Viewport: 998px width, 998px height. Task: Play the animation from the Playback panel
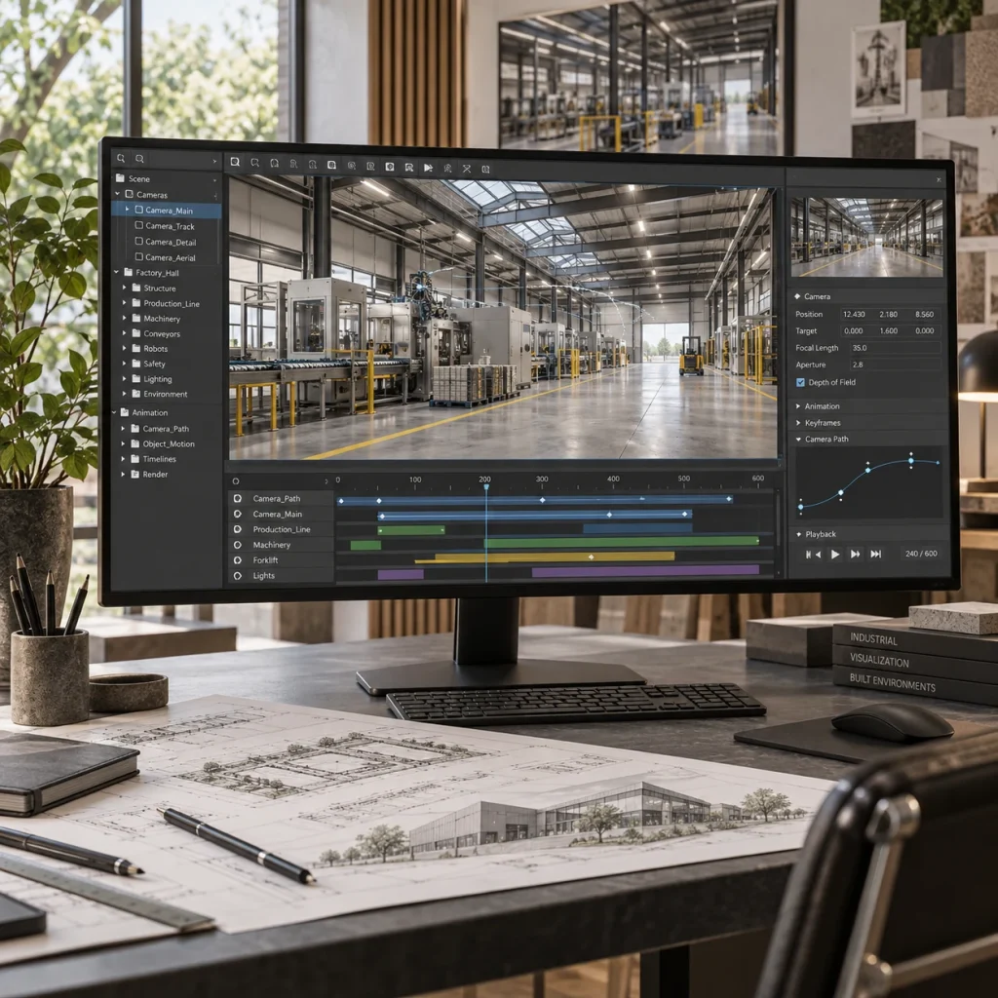point(835,555)
